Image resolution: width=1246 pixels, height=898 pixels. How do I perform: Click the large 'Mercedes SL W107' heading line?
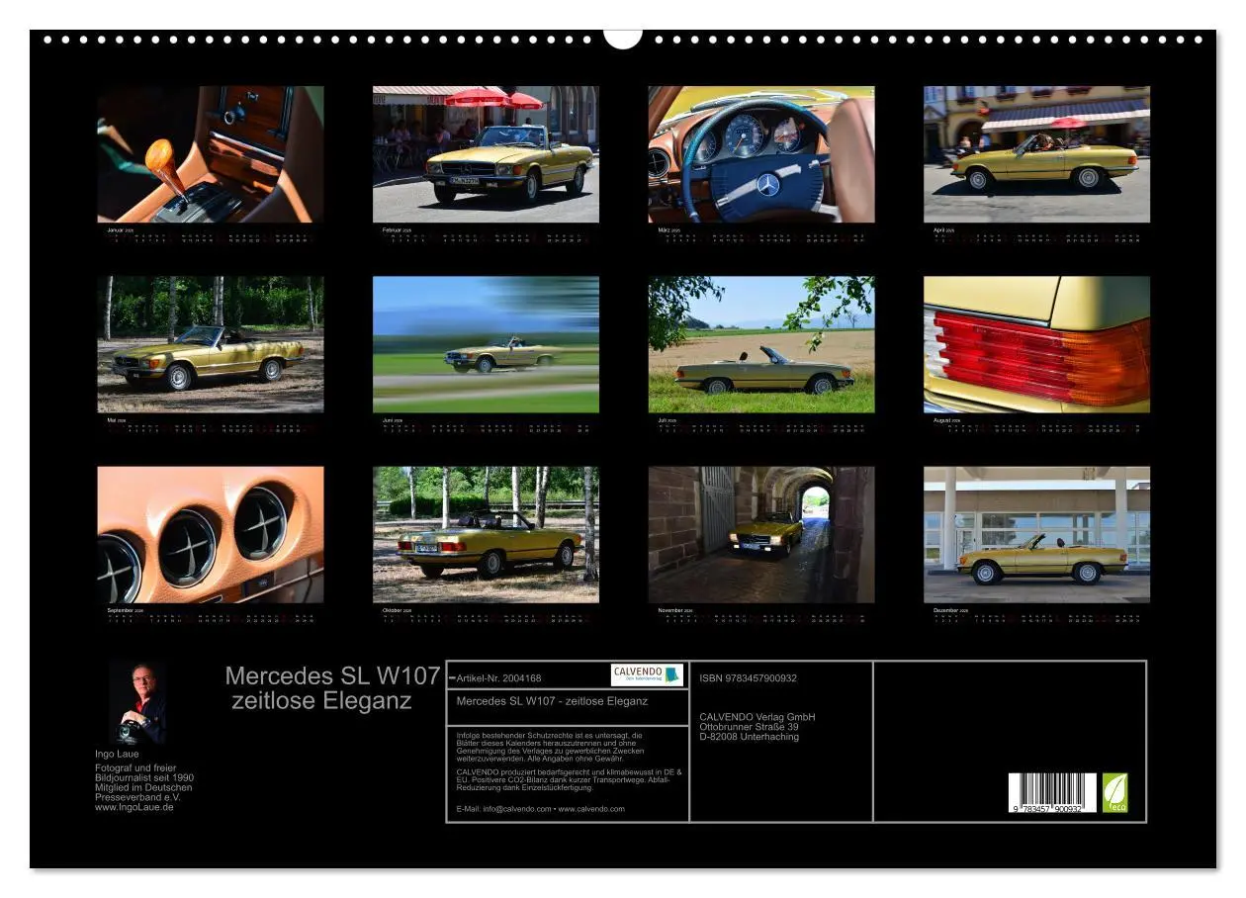332,675
